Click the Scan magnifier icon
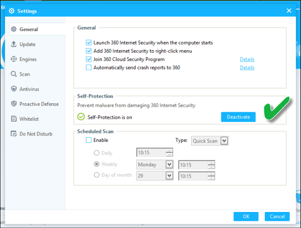 tap(14, 74)
